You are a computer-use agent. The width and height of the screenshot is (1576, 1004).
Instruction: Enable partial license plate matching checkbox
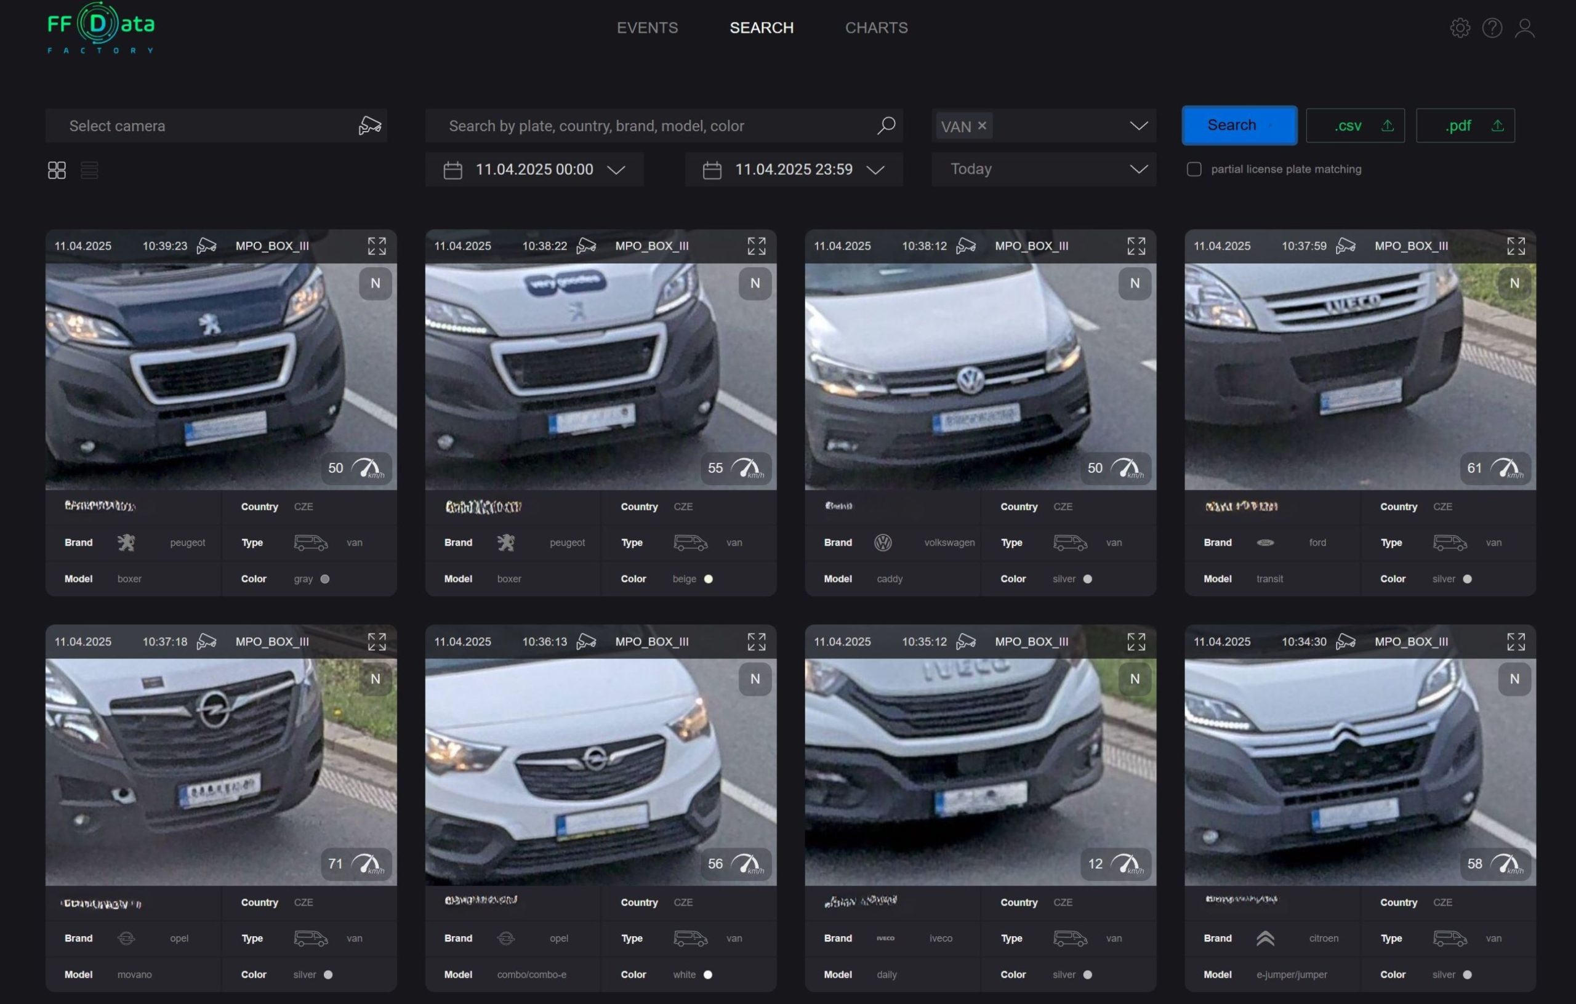(1194, 169)
